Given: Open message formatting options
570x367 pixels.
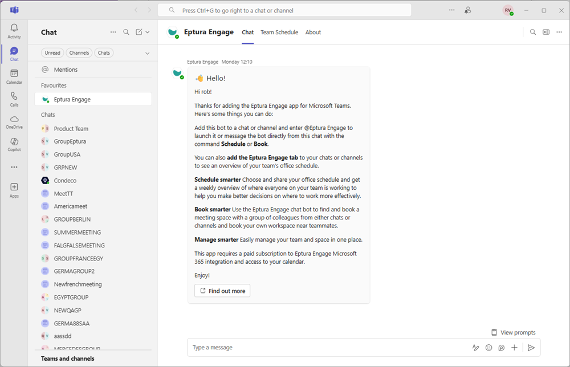Looking at the screenshot, I should tap(475, 348).
